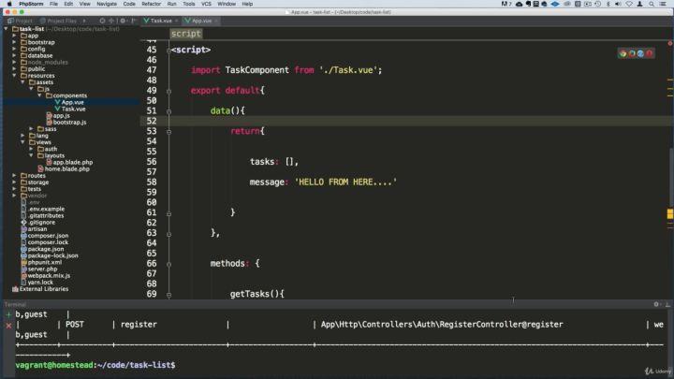Click the Dropbox menu bar icon

(x=555, y=4)
